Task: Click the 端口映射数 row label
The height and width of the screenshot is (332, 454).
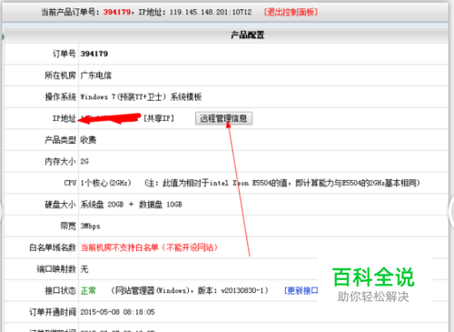Action: [56, 269]
